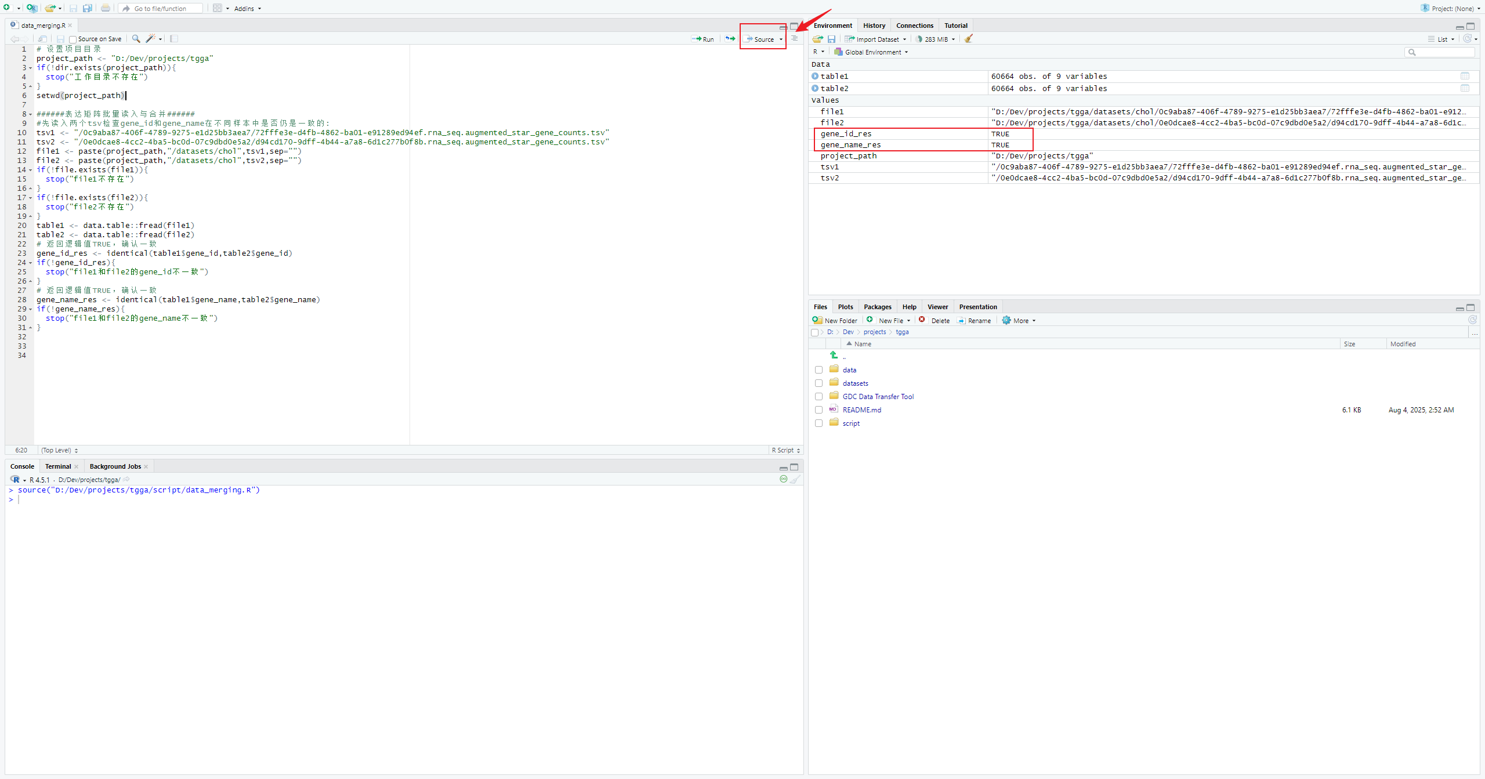Refresh the Environment pane
Screen dimensions: 1485x779
[x=1467, y=39]
